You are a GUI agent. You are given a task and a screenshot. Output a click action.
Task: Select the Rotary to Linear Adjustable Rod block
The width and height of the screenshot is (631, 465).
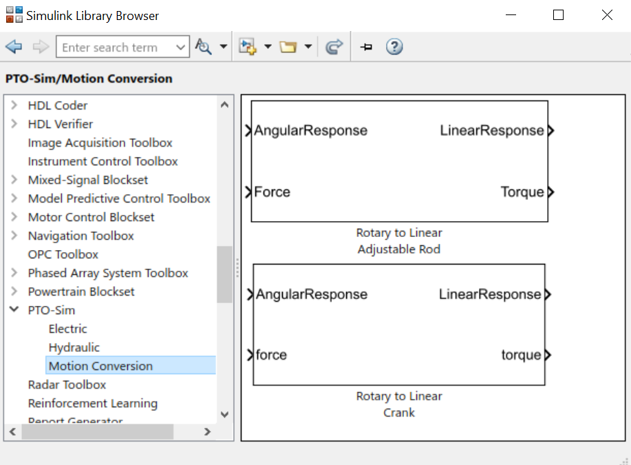click(399, 161)
